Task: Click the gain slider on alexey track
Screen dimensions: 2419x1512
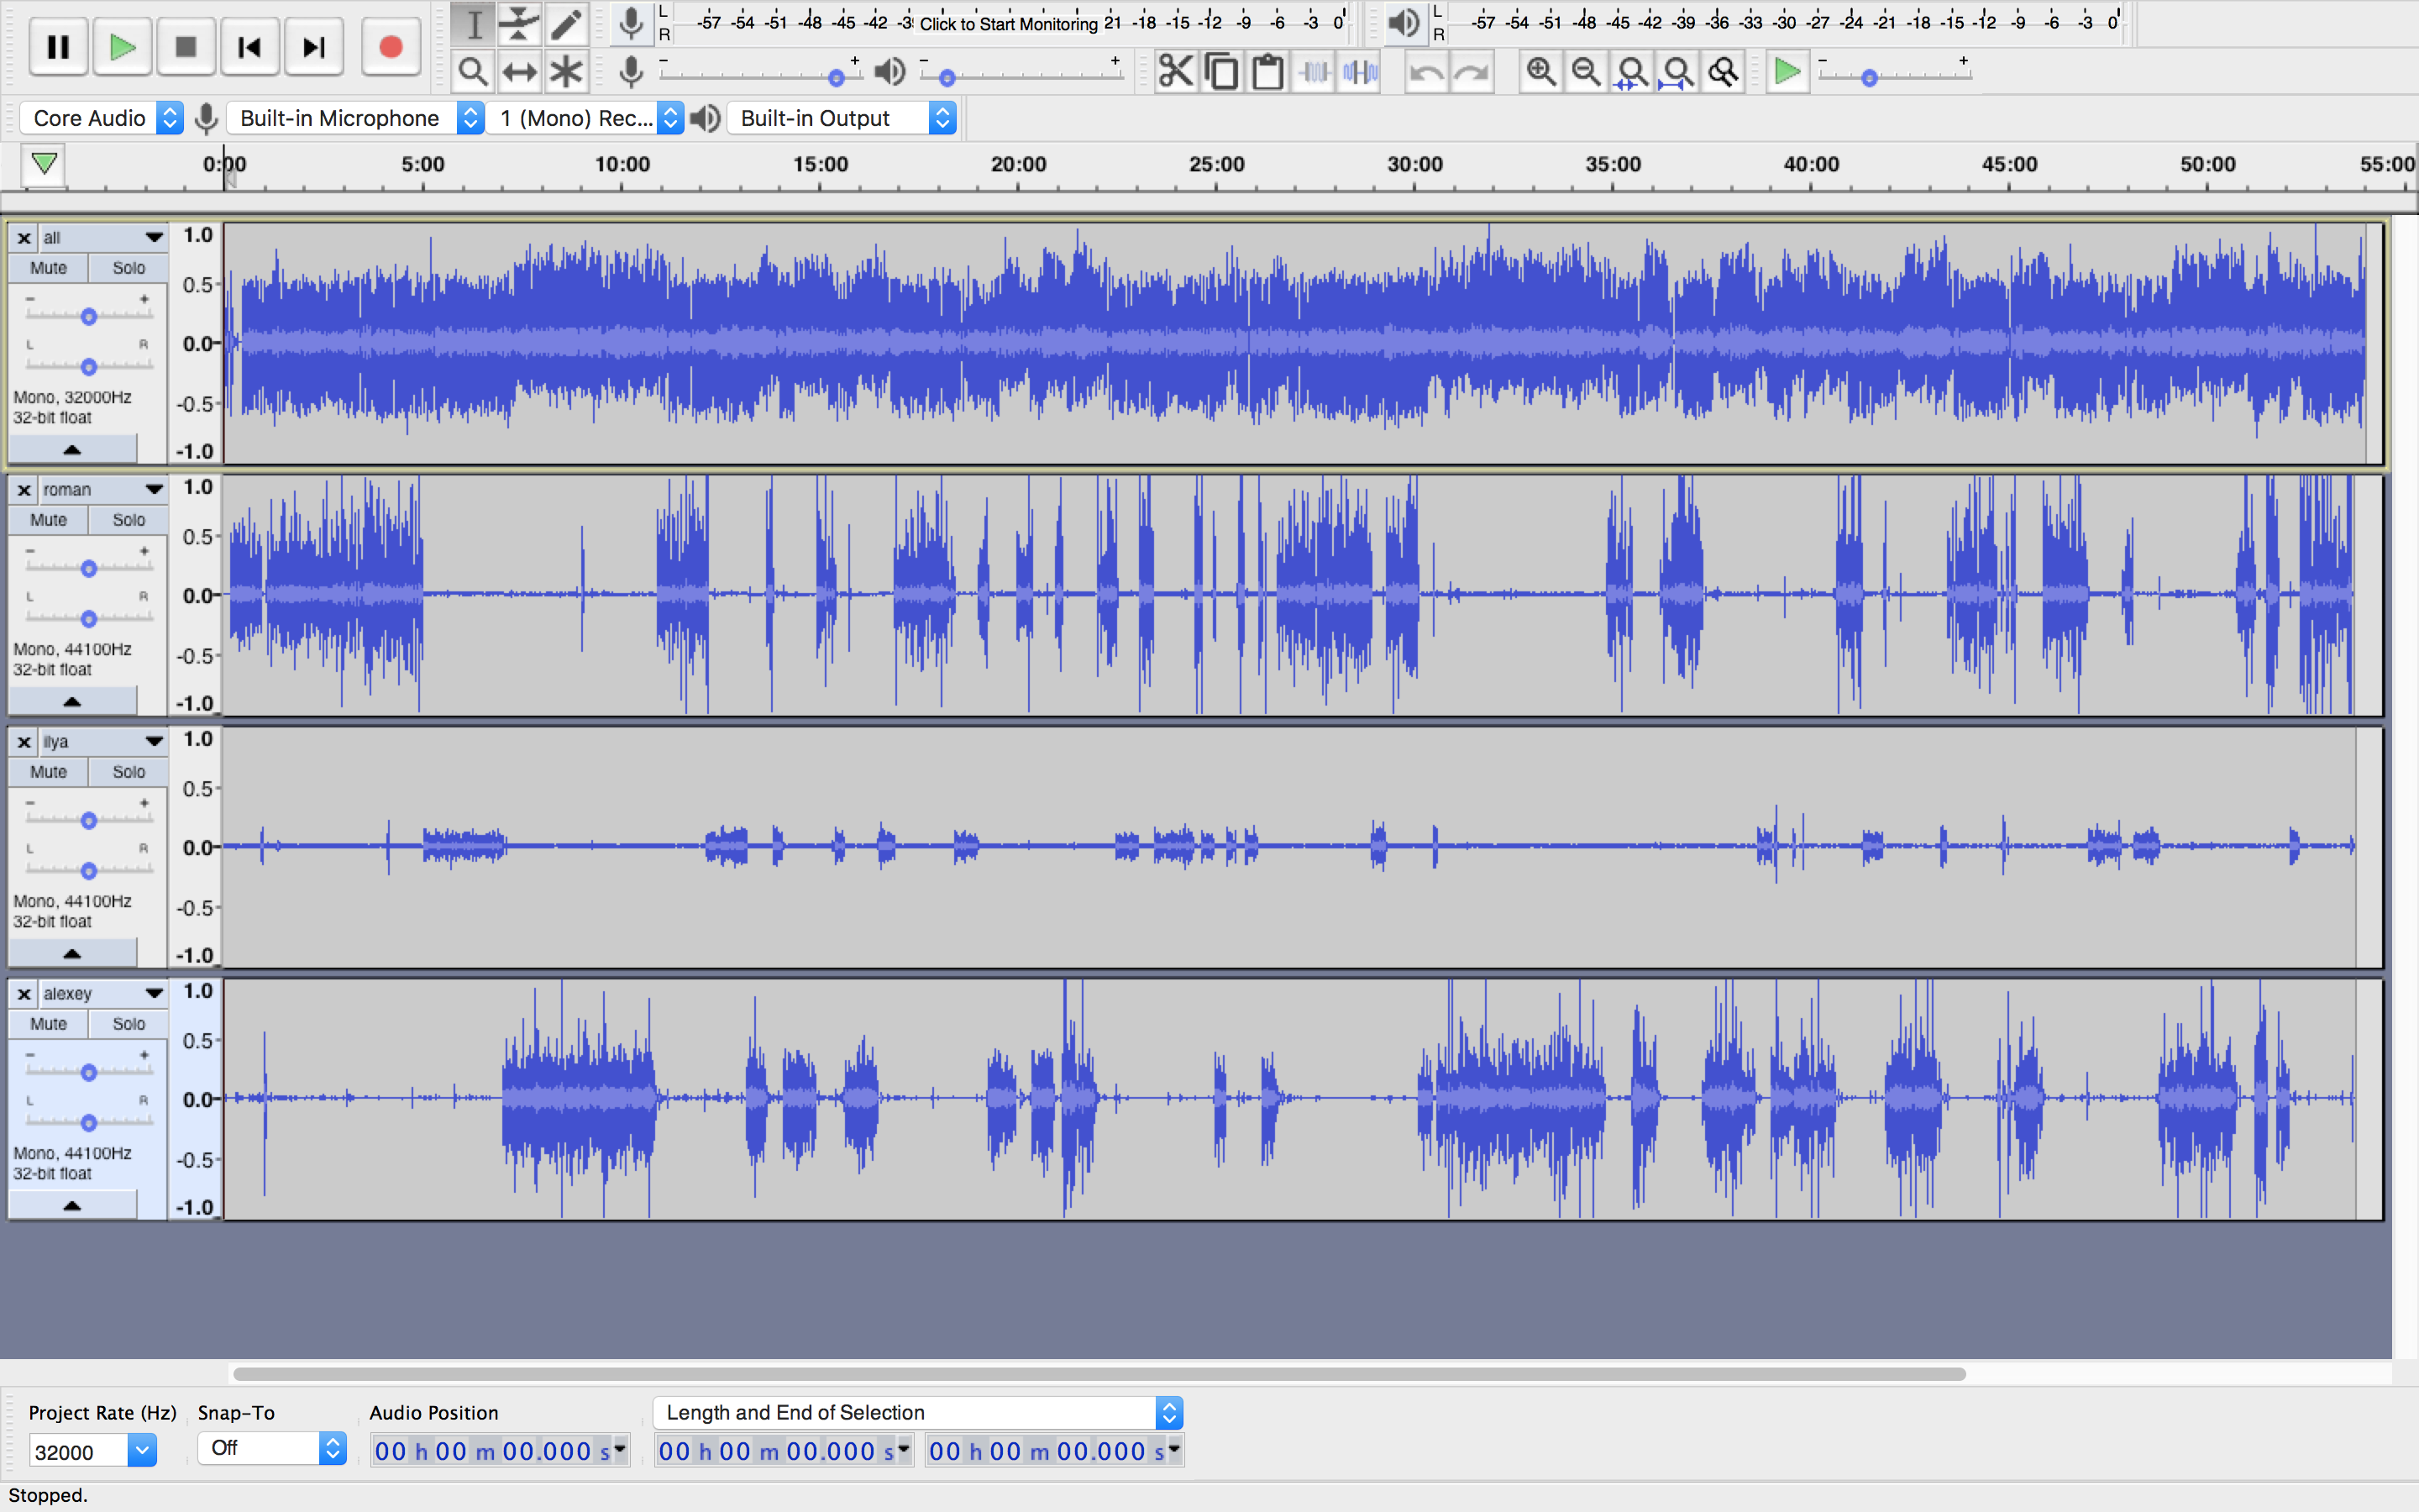Action: [88, 1072]
